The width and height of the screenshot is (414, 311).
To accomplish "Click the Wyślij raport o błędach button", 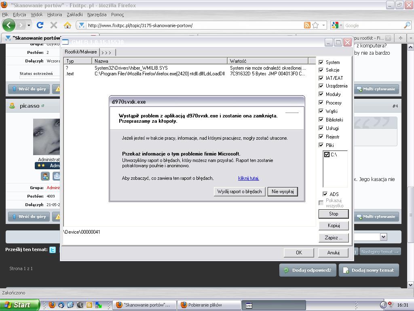I will (x=239, y=192).
